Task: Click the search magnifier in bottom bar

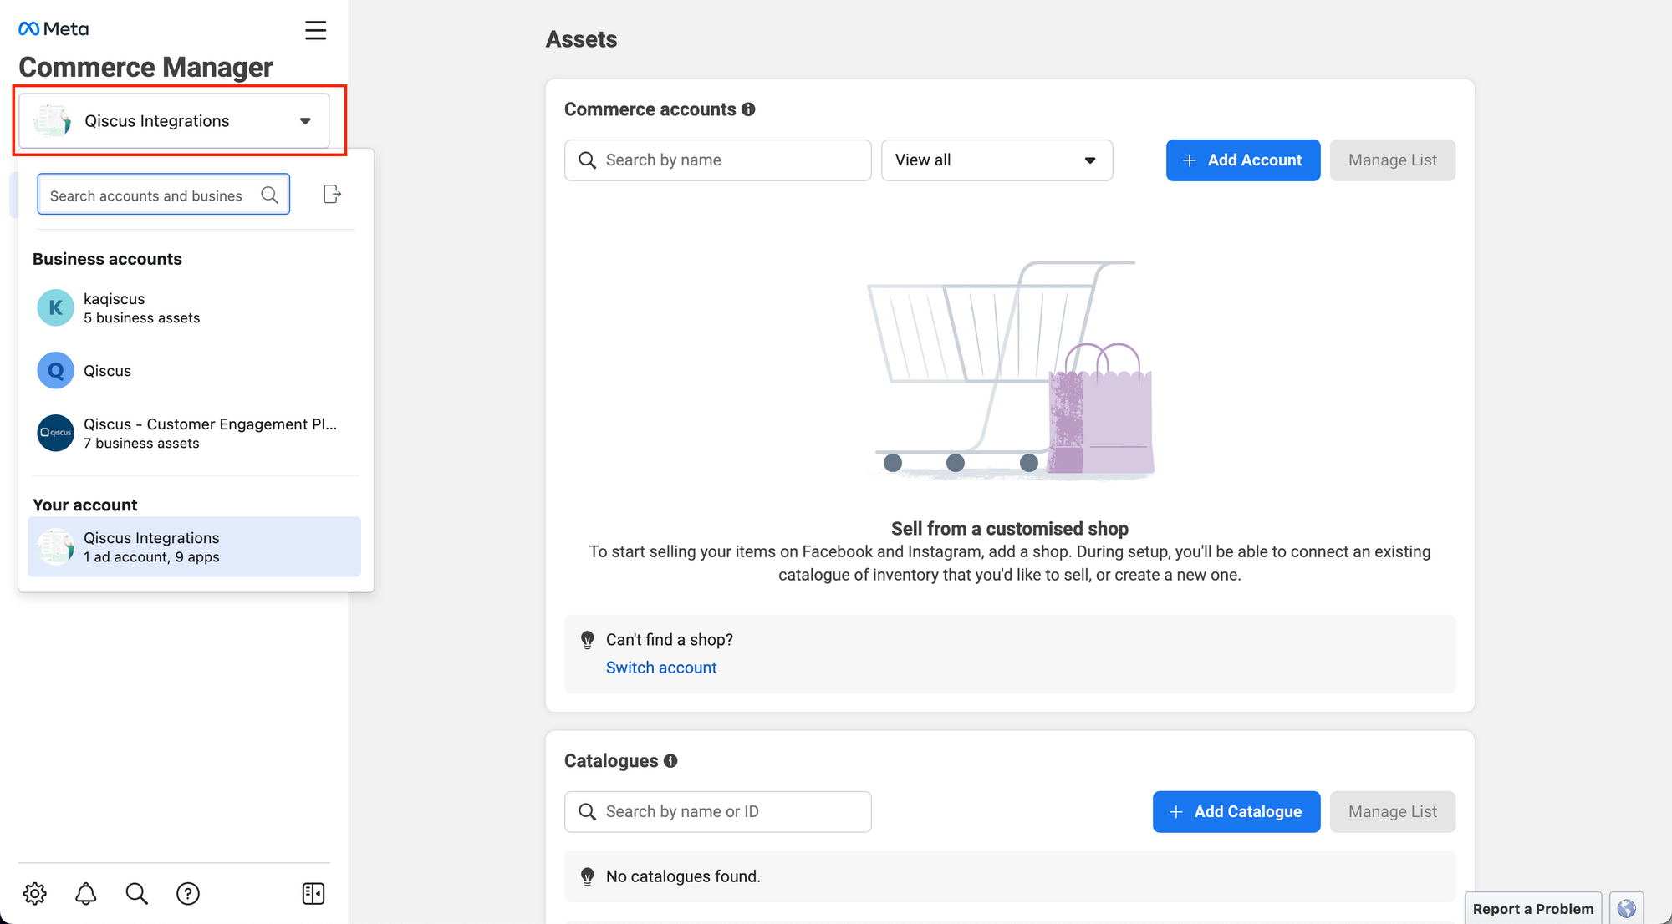Action: [x=137, y=893]
